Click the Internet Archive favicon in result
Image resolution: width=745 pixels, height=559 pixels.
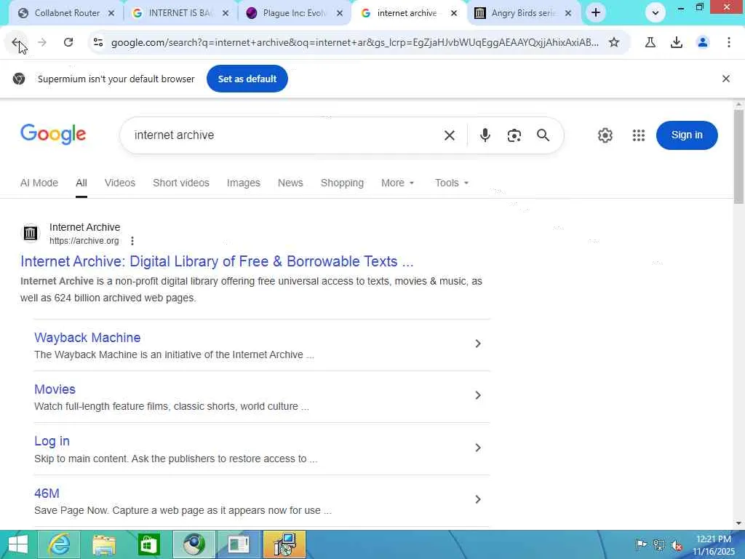31,234
